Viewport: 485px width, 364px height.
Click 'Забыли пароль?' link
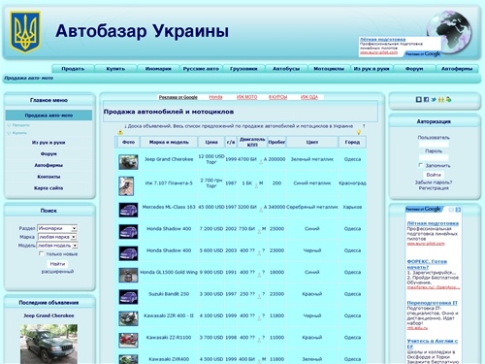[x=434, y=182]
